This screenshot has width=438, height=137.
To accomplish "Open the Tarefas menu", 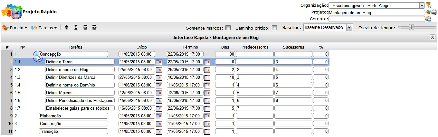I will point(44,28).
